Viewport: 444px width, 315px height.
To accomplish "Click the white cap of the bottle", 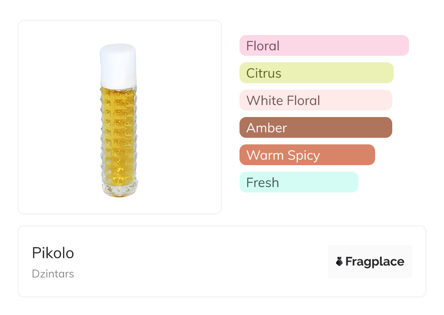I will [x=118, y=65].
